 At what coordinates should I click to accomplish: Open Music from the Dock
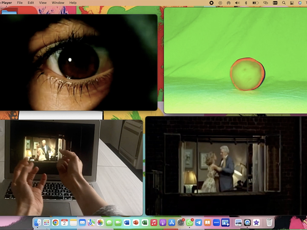point(154,222)
